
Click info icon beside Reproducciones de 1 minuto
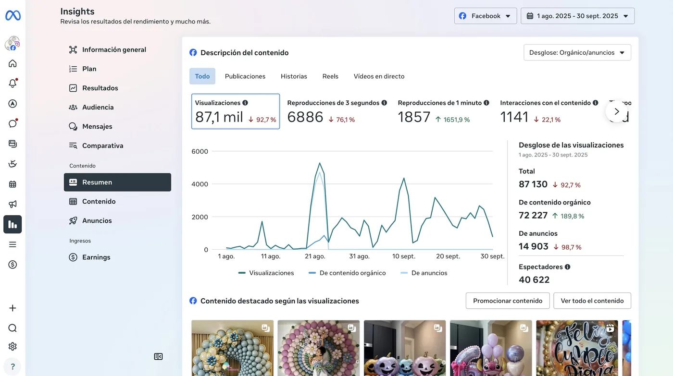coord(486,103)
